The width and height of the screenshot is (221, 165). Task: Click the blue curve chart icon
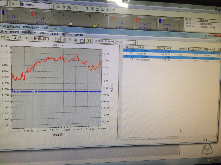coord(82,40)
